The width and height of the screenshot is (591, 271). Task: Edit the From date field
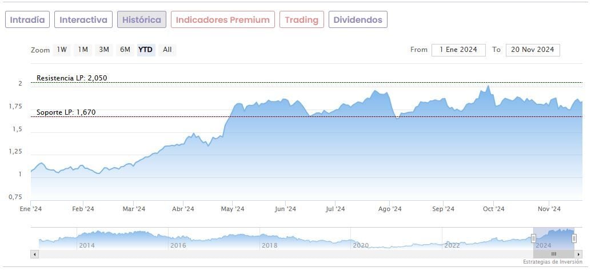click(x=458, y=50)
